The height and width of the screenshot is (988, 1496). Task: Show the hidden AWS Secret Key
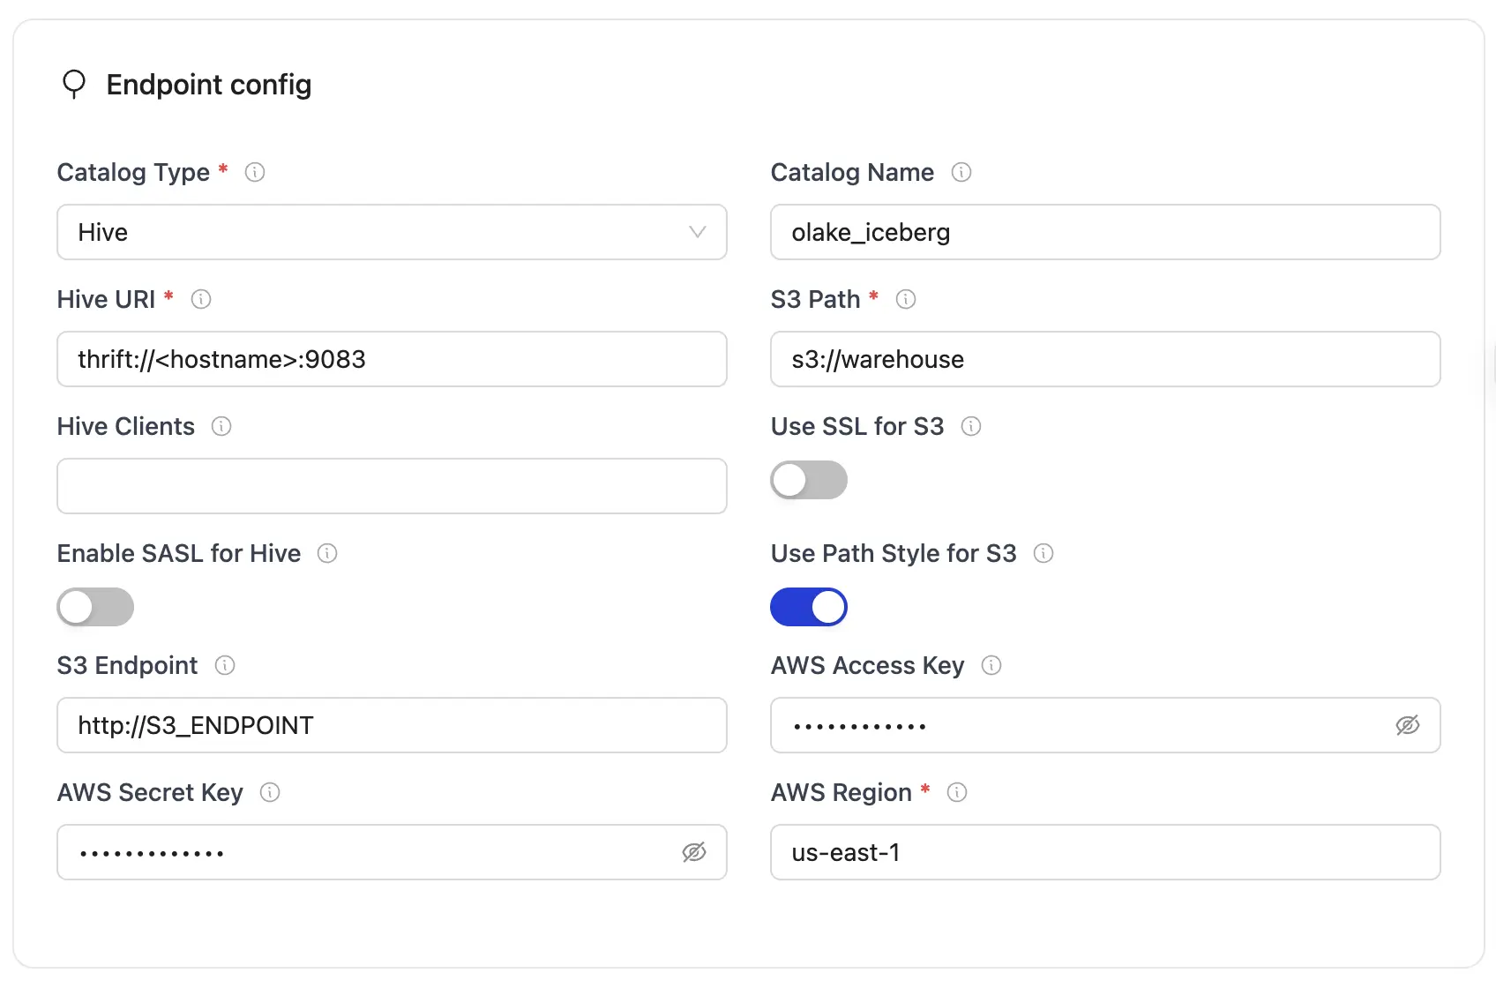pyautogui.click(x=693, y=852)
